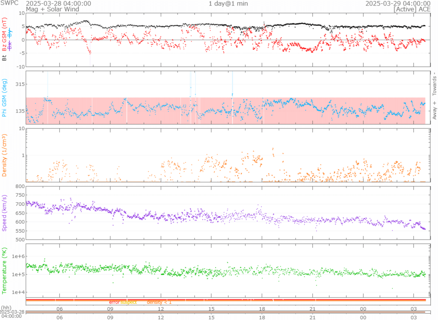The image size is (438, 320).
Task: Click the Speed (km/s) axis label
Action: pyautogui.click(x=5, y=213)
